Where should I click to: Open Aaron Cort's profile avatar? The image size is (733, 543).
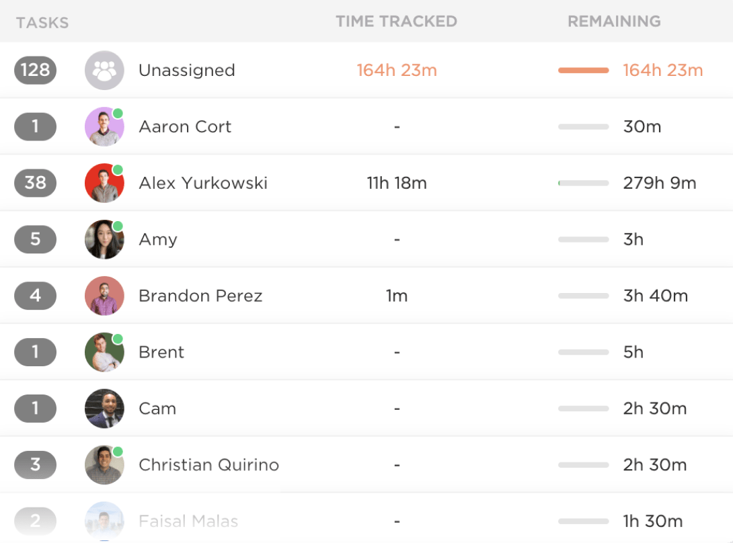tap(104, 126)
